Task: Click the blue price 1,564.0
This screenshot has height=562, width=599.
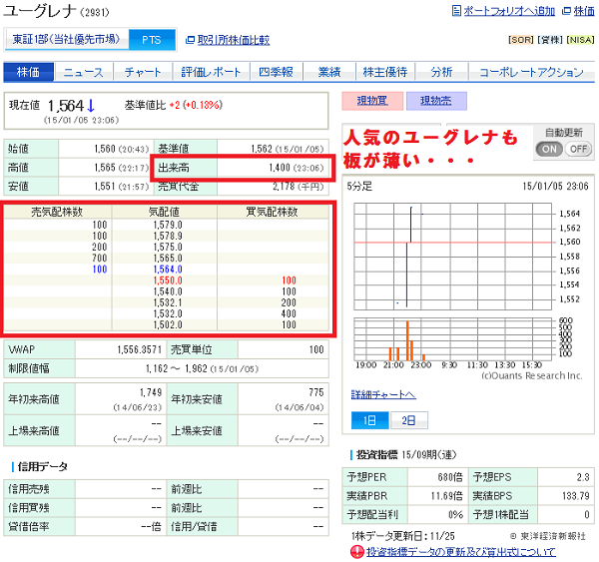Action: point(168,269)
